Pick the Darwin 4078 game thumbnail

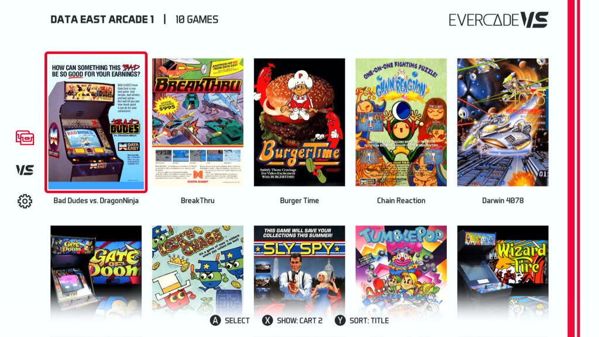(502, 122)
